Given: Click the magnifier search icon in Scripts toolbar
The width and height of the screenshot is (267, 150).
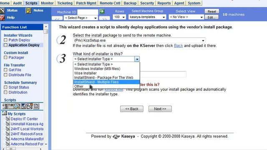Looking at the screenshot, I should point(17,106).
